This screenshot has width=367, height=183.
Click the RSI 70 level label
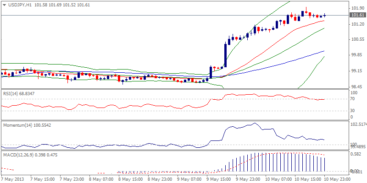(x=353, y=99)
